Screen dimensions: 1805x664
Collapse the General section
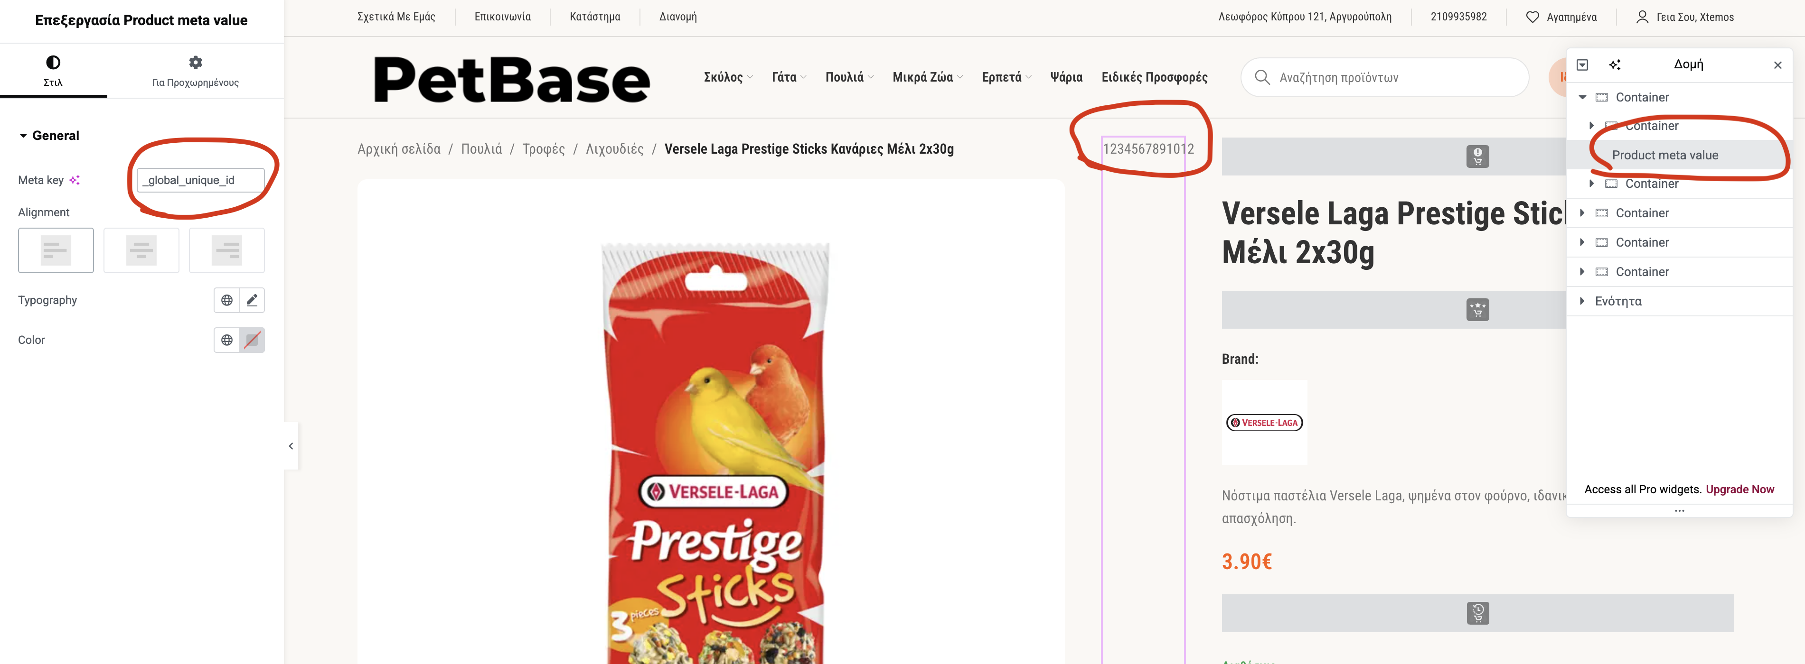click(23, 136)
